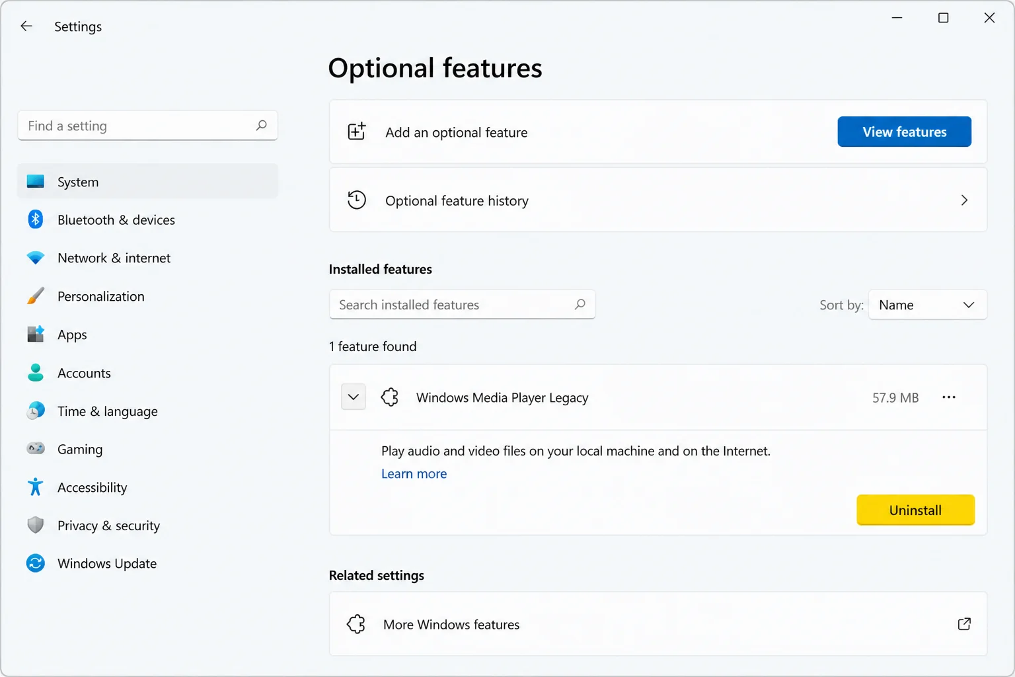Click the Apps icon in sidebar

click(36, 335)
